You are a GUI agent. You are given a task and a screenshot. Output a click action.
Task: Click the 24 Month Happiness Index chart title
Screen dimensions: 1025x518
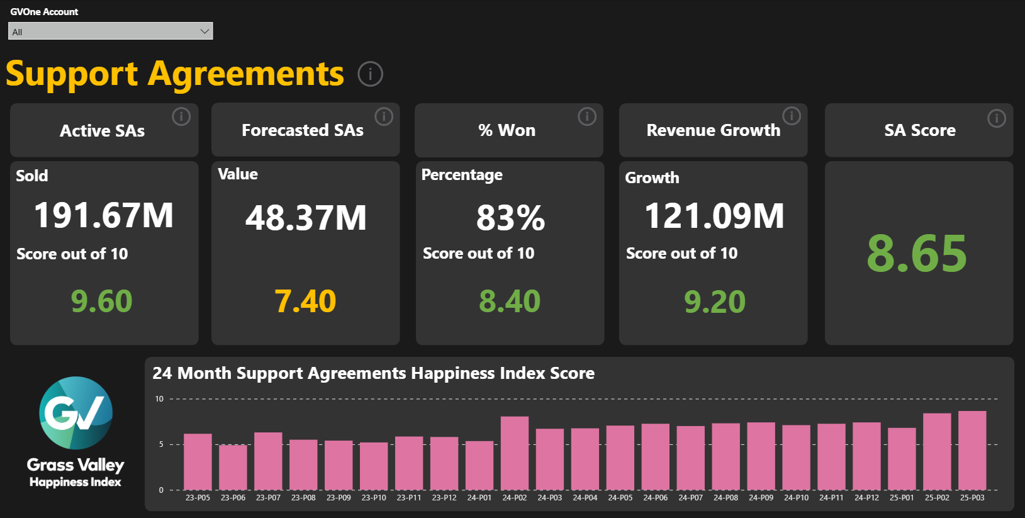coord(374,373)
